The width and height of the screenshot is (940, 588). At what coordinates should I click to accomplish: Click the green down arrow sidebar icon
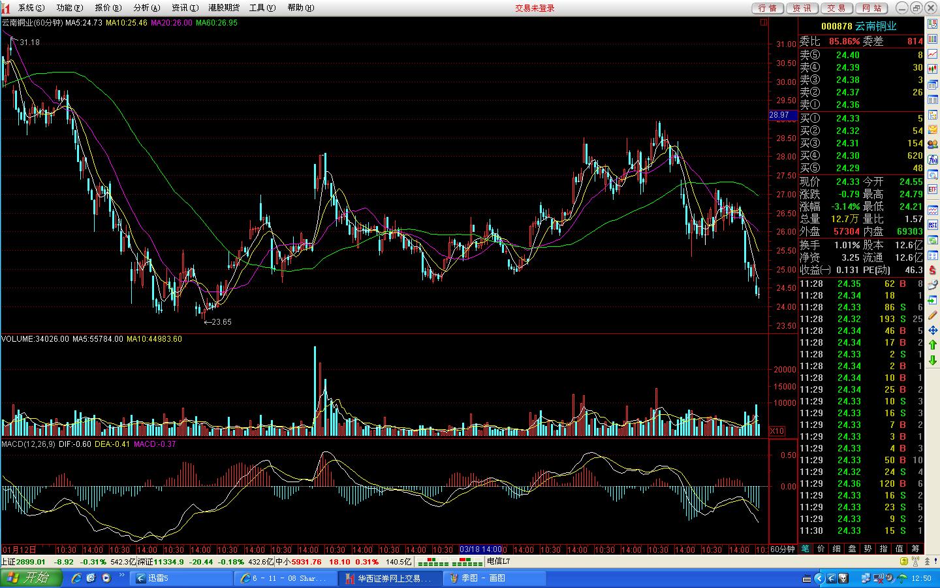click(x=932, y=360)
